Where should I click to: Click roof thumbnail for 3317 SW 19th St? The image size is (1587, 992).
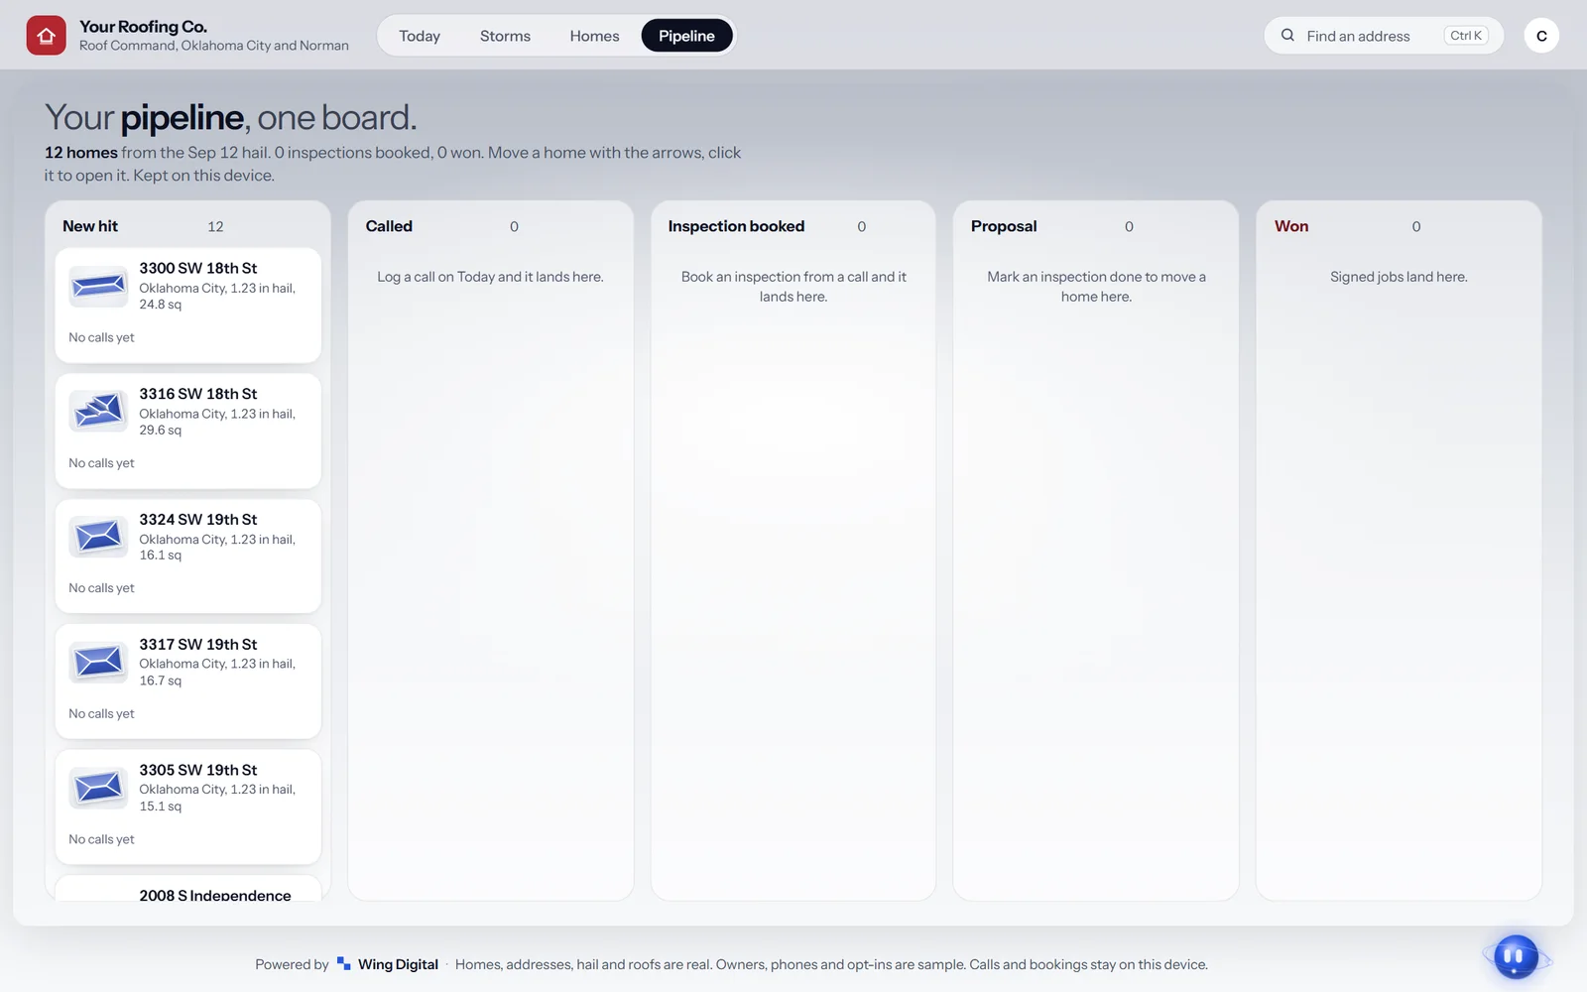pyautogui.click(x=98, y=662)
